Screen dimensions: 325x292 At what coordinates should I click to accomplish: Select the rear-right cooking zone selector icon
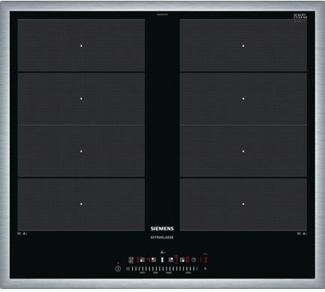(171, 260)
